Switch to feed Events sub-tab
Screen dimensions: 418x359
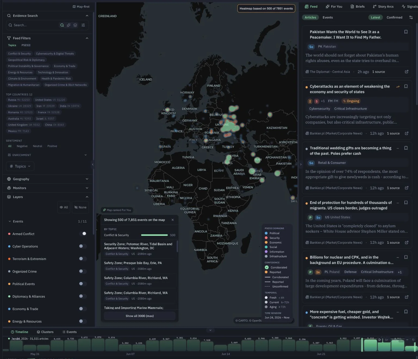[327, 17]
